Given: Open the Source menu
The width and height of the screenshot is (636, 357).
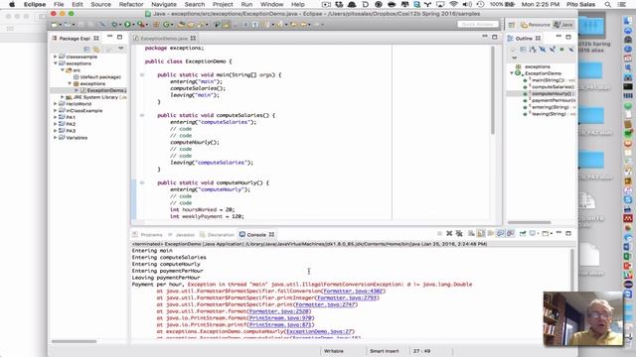Looking at the screenshot, I should coord(100,4).
